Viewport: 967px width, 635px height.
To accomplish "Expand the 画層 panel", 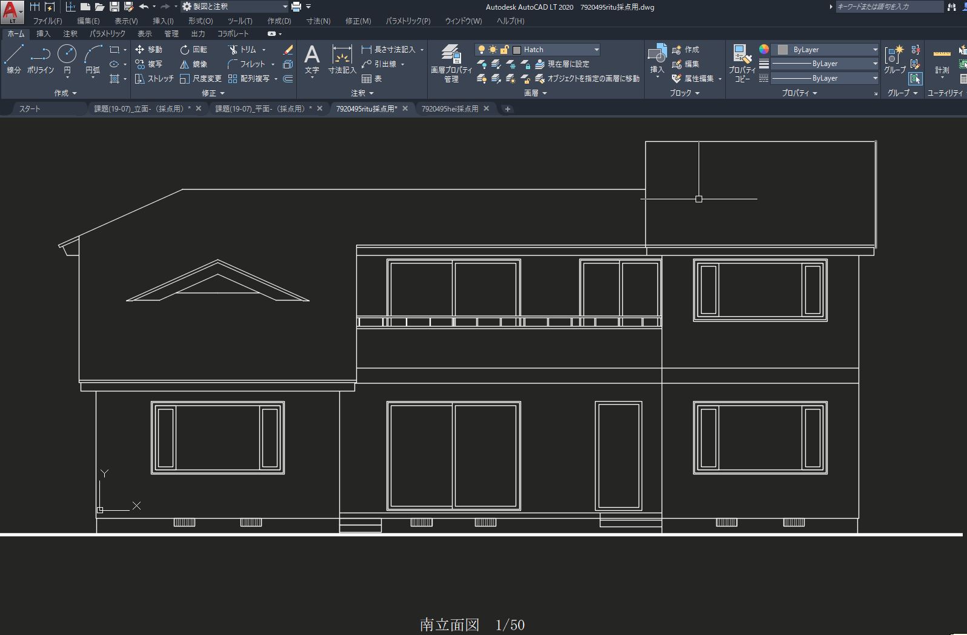I will click(536, 93).
